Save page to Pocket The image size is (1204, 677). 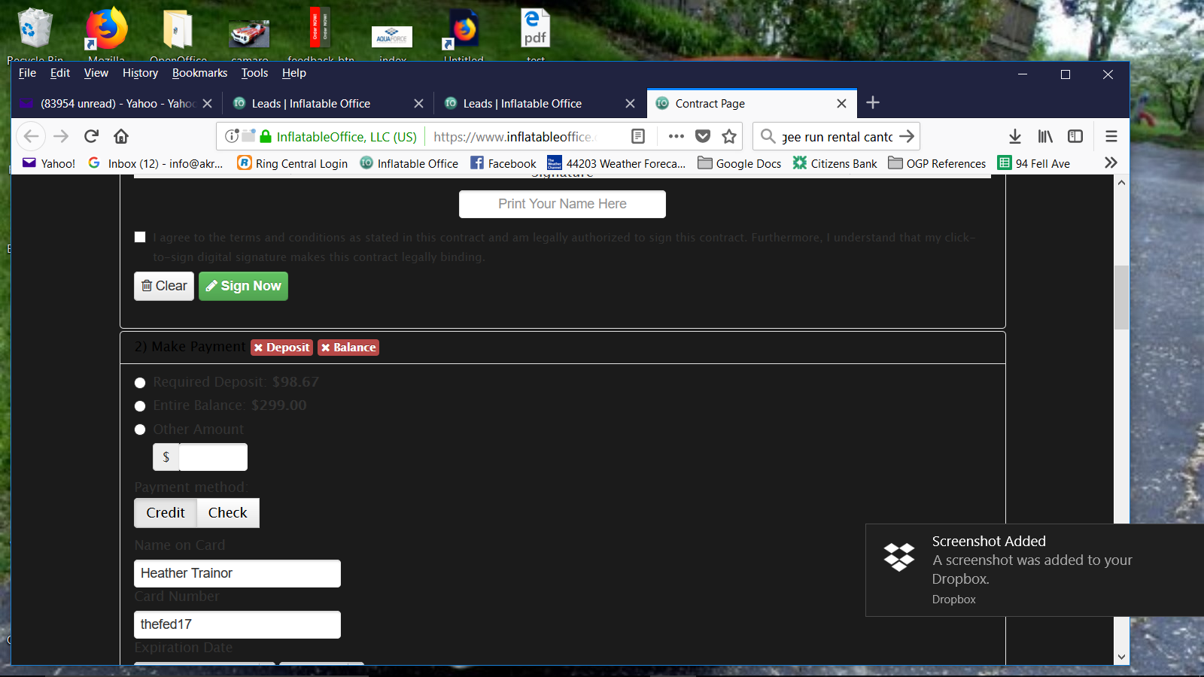click(x=703, y=136)
